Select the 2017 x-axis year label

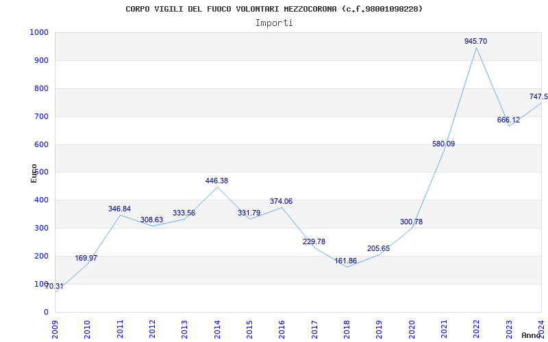pos(314,330)
